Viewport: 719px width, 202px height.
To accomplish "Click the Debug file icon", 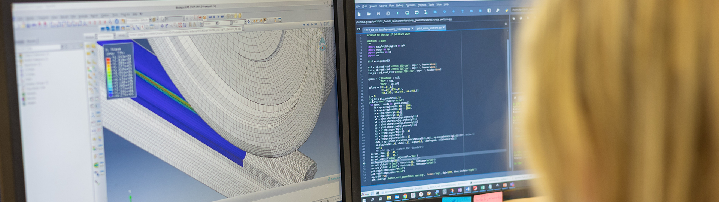I will 435,12.
